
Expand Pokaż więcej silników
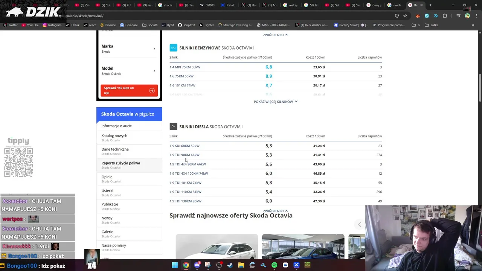(276, 102)
